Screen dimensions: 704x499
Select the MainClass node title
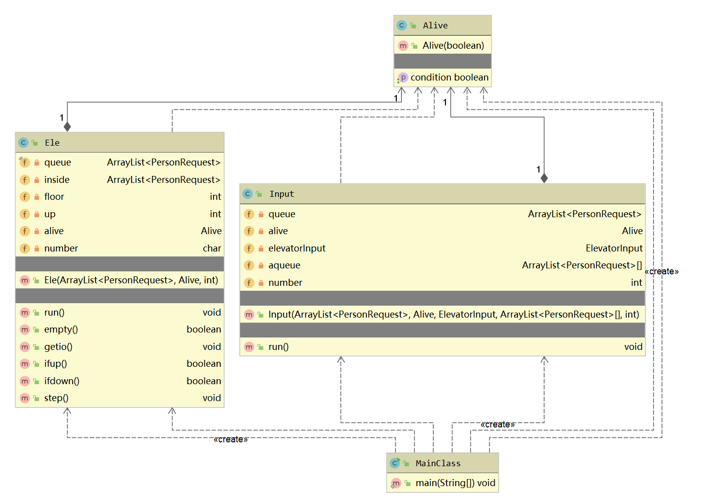[x=438, y=463]
